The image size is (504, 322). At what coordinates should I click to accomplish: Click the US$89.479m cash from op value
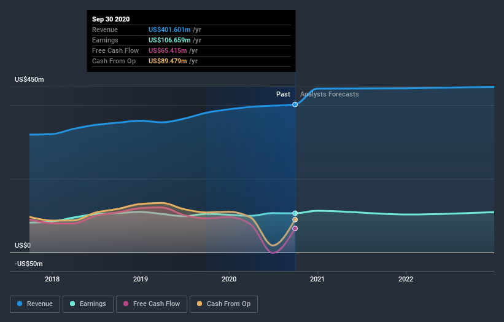(168, 61)
